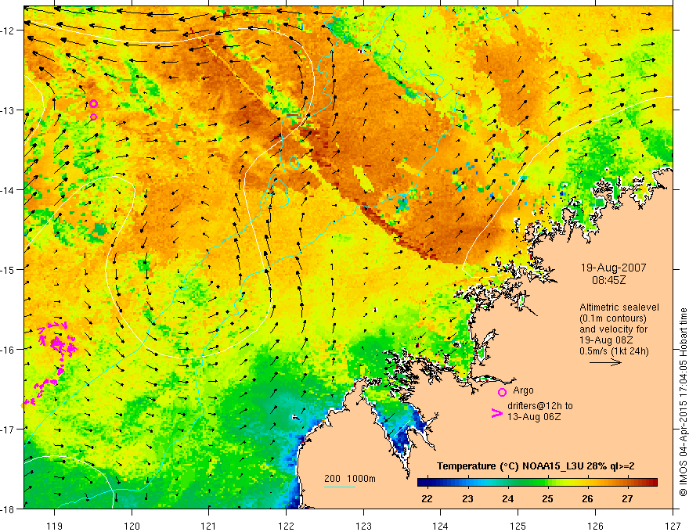689x532 pixels.
Task: Click the colorbar label 25
Action: pyautogui.click(x=547, y=498)
